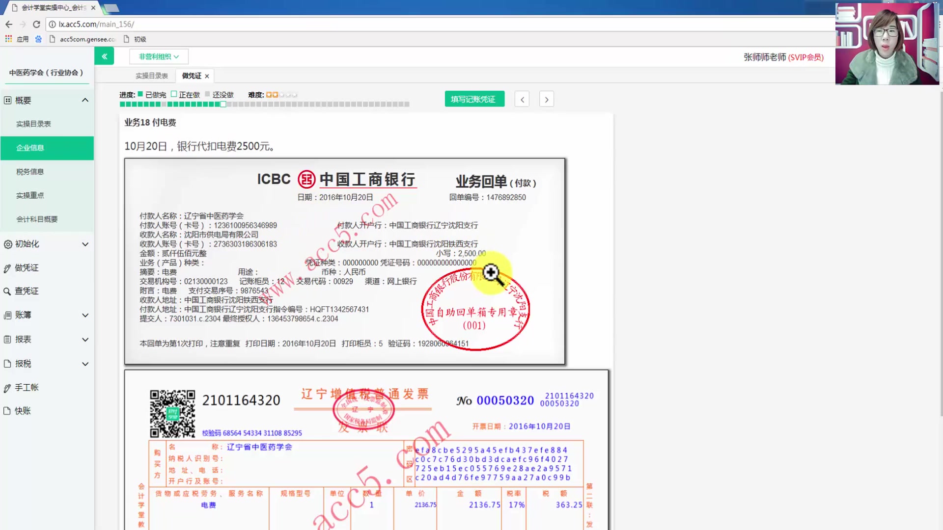Click the 中医药学会（行业协会）title
This screenshot has height=530, width=943.
[x=47, y=73]
